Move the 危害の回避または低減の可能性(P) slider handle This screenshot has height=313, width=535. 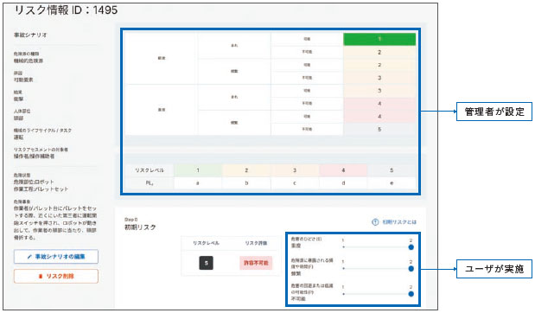[411, 294]
